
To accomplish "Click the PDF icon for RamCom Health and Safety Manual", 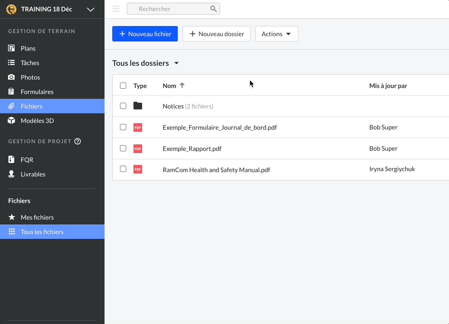I will pos(138,169).
